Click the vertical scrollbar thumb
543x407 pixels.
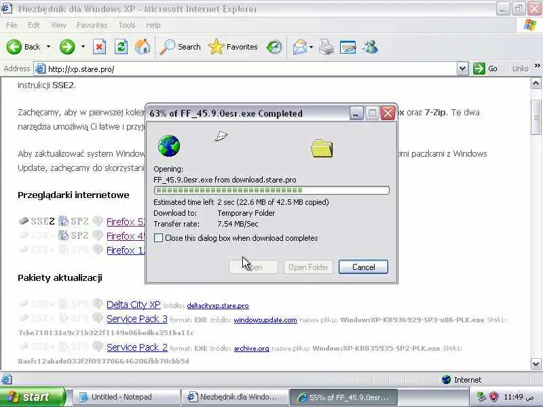click(536, 117)
